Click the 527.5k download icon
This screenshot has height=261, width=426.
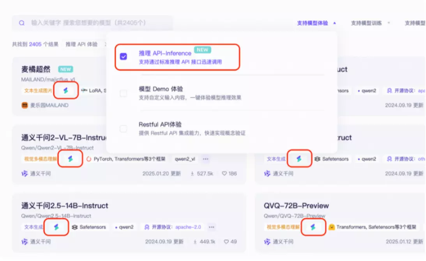coord(192,174)
